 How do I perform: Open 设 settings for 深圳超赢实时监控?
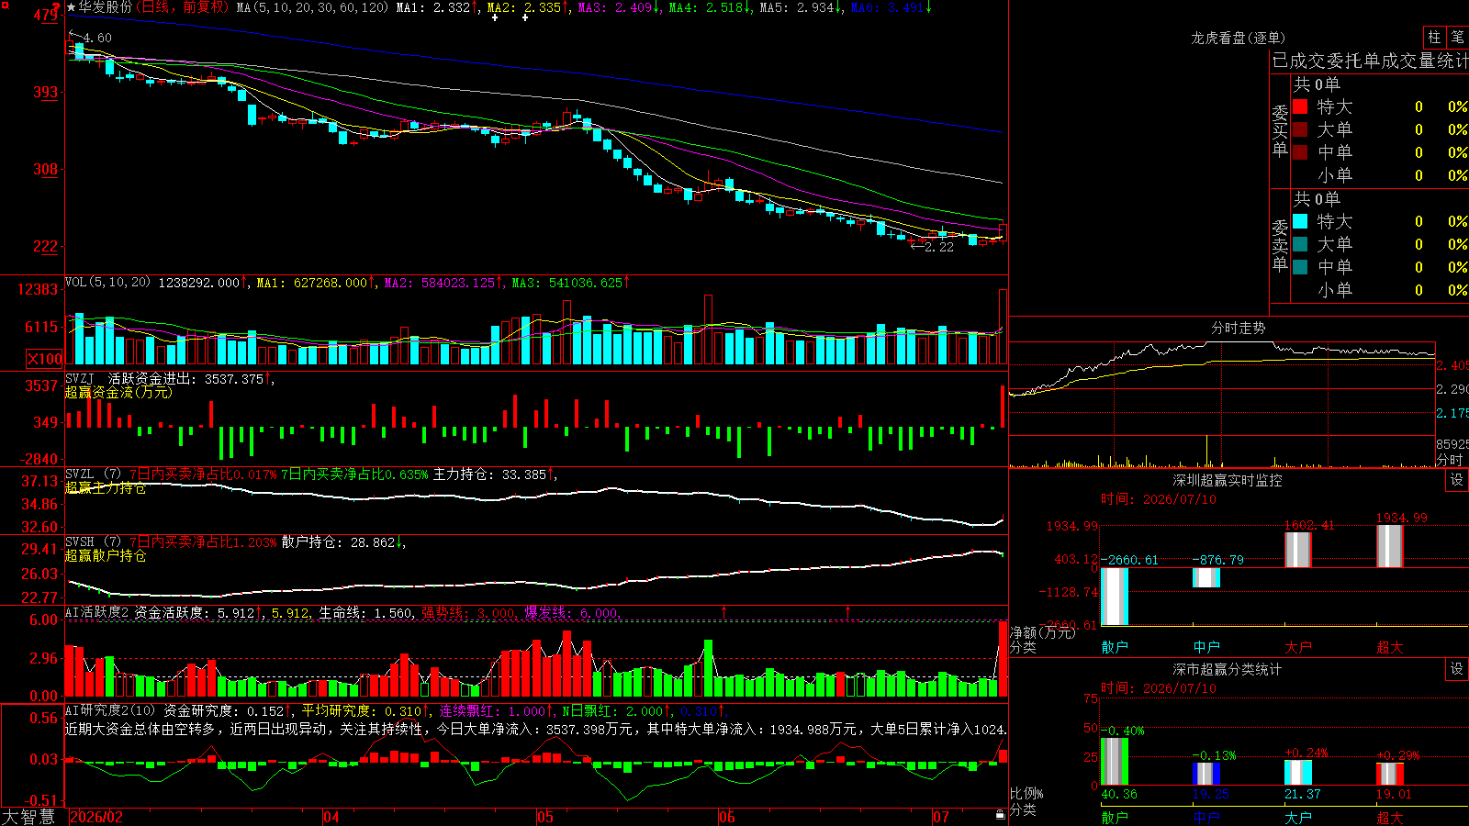coord(1457,480)
